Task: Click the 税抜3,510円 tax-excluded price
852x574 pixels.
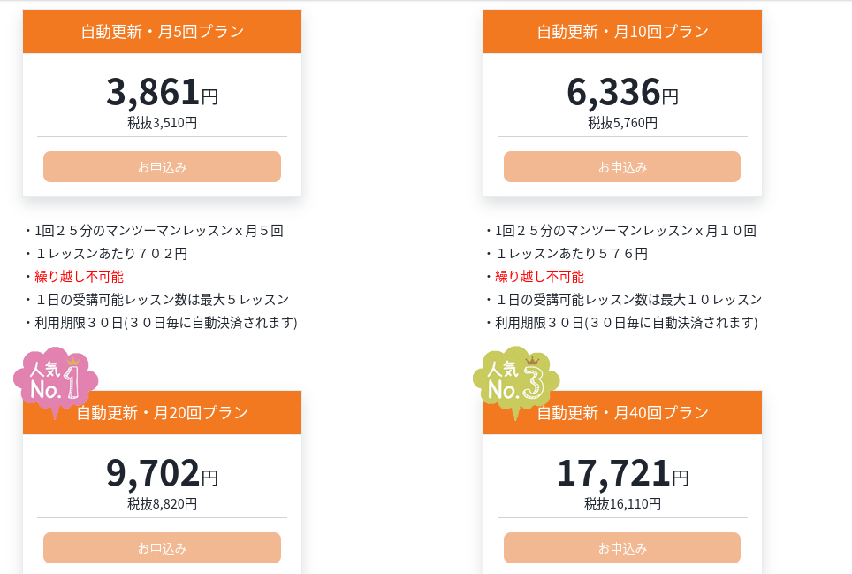Action: [x=162, y=123]
